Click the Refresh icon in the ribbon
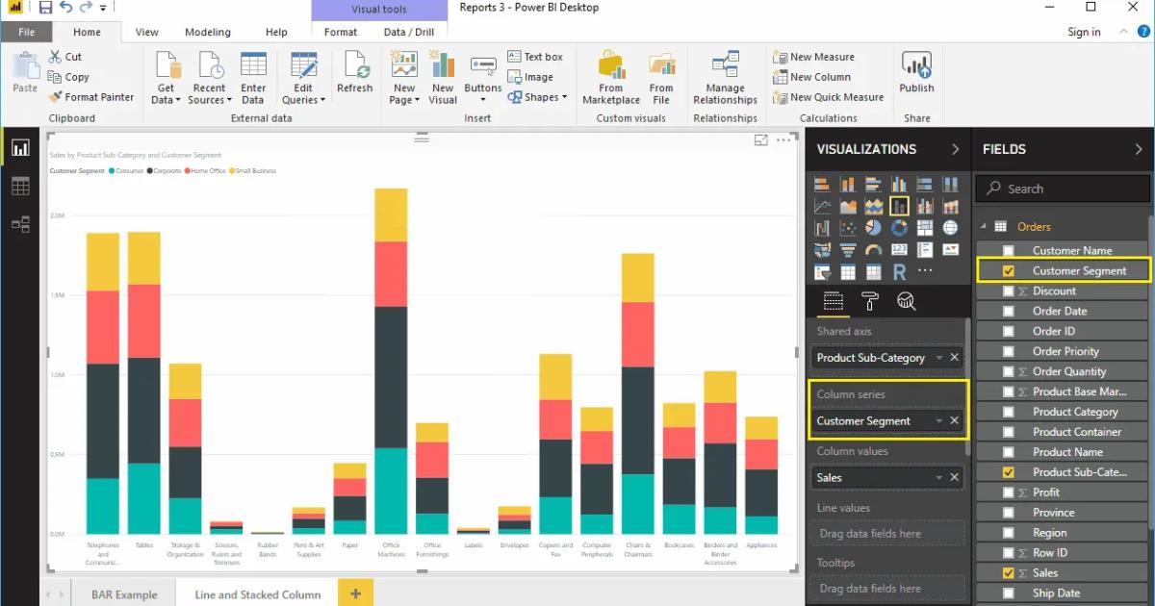This screenshot has height=606, width=1155. click(x=354, y=72)
